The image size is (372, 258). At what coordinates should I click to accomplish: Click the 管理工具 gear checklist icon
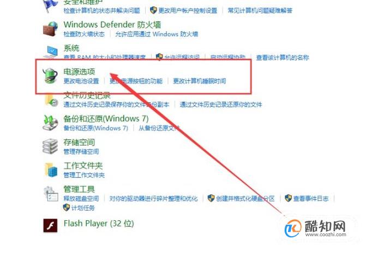[51, 194]
